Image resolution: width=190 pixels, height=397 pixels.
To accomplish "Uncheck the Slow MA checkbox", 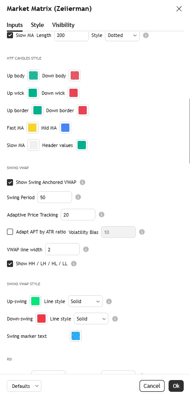I will 10,35.
